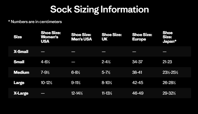
Task: Click the Large size row label
Action: 19,83
